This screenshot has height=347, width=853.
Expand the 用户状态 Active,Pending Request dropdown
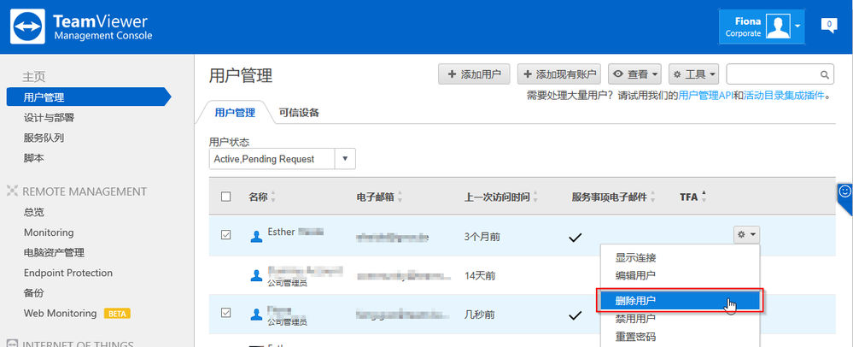pos(283,159)
